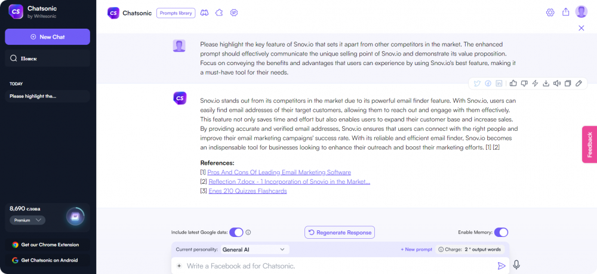
Task: Click the message input 'Write a Facebook ad'
Action: [340, 266]
